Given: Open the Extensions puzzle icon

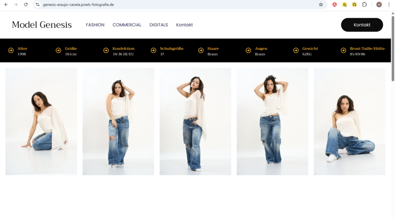Looking at the screenshot, I should [x=364, y=5].
